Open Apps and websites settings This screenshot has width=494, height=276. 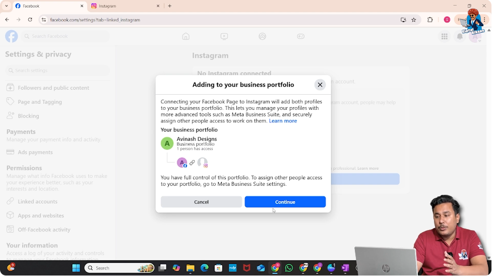57,216
